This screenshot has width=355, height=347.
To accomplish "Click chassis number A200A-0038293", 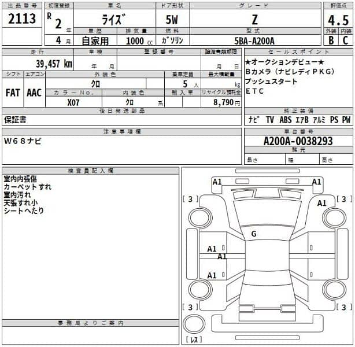I will point(298,141).
